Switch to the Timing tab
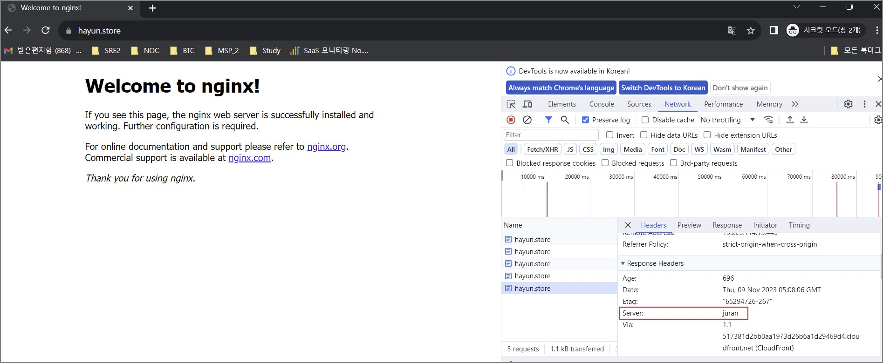 (x=799, y=225)
